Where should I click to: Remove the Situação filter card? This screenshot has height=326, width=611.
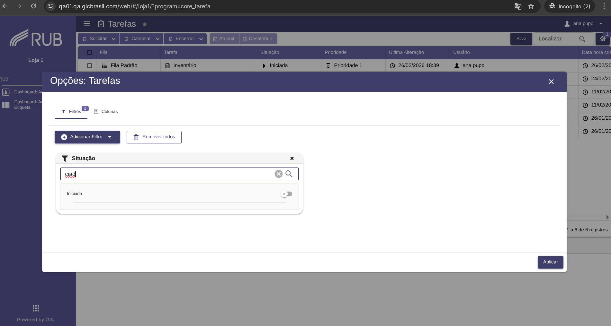coord(292,158)
